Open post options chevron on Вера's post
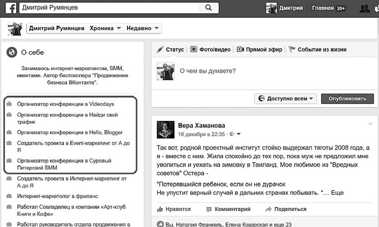Viewport: 379px width, 227px height. [x=370, y=123]
